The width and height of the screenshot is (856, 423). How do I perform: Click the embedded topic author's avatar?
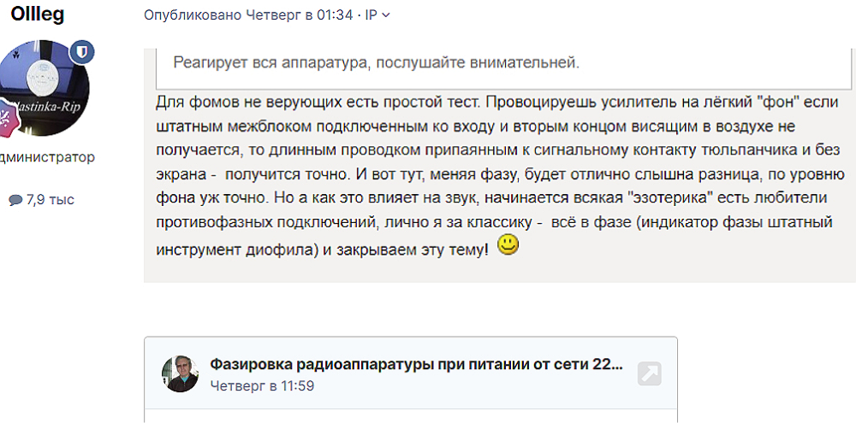point(181,373)
